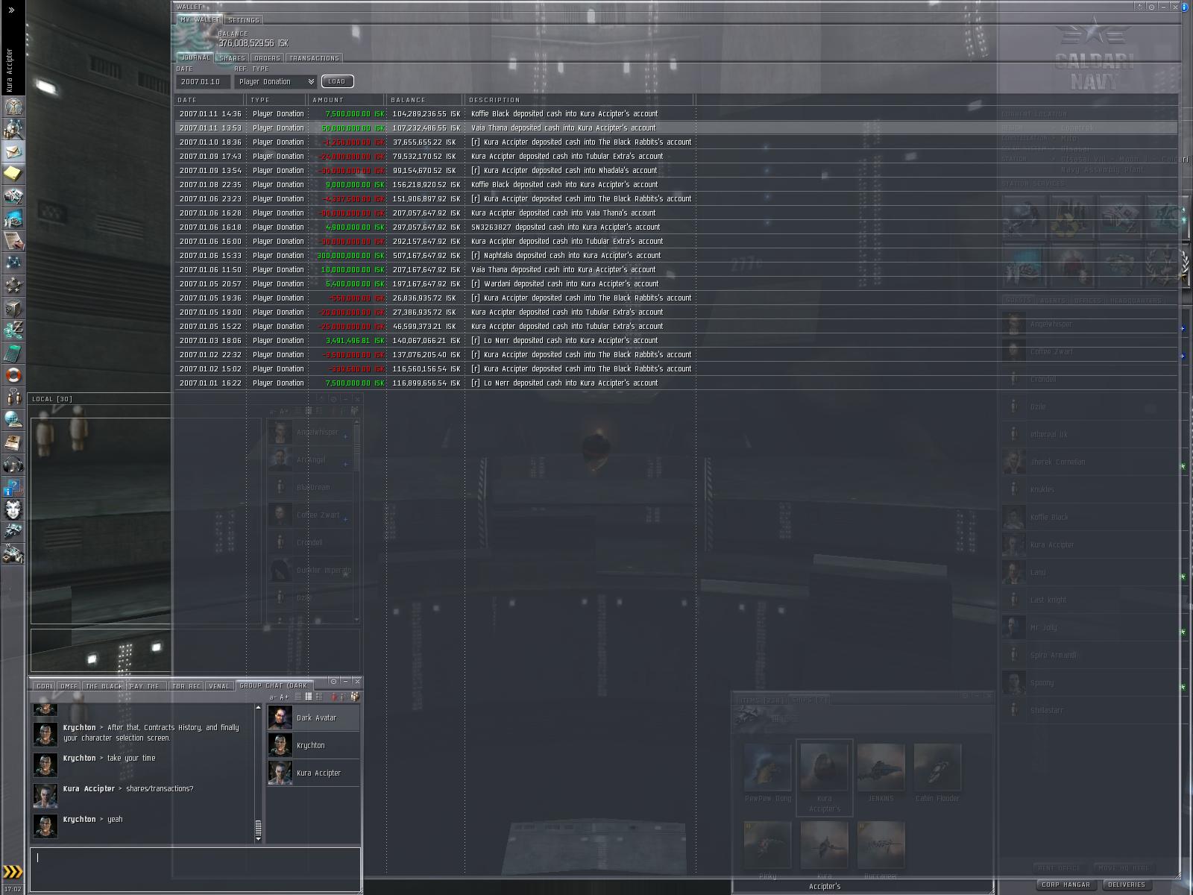Viewport: 1193px width, 895px height.
Task: Select Kura Accipter in chat member list
Action: coord(313,773)
